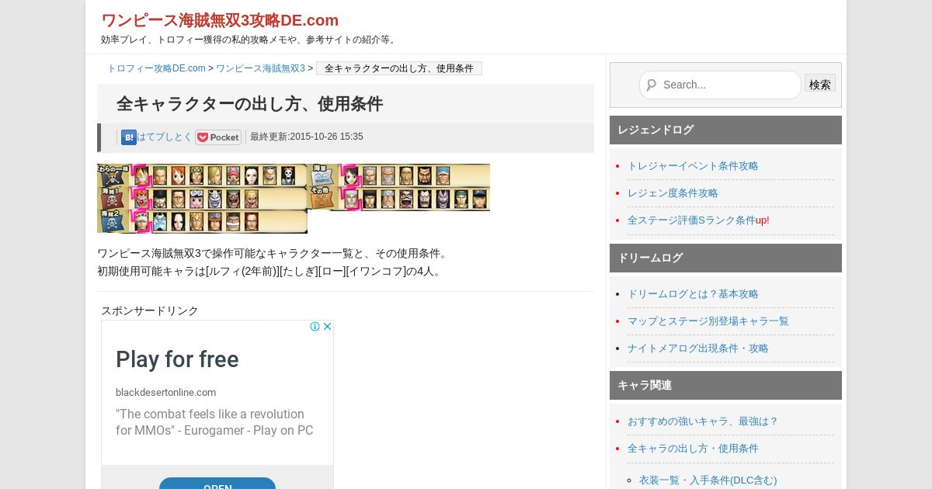Open トレジャーイベント条件攻略 link
The height and width of the screenshot is (489, 932).
693,166
